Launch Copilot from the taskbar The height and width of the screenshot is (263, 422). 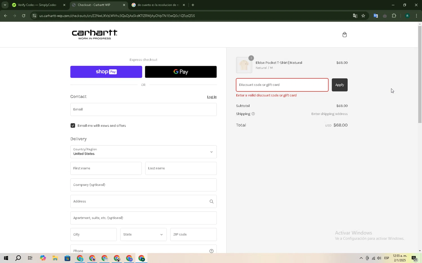pos(43,258)
